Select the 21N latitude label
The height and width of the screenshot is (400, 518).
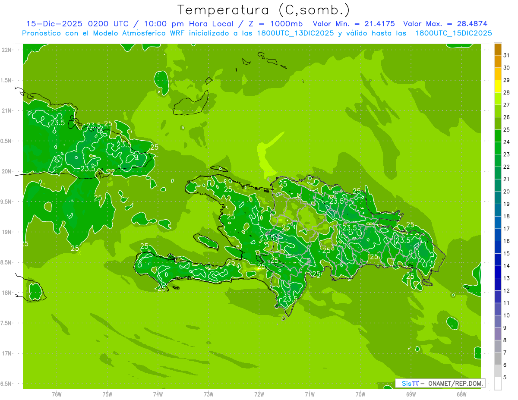pyautogui.click(x=7, y=110)
